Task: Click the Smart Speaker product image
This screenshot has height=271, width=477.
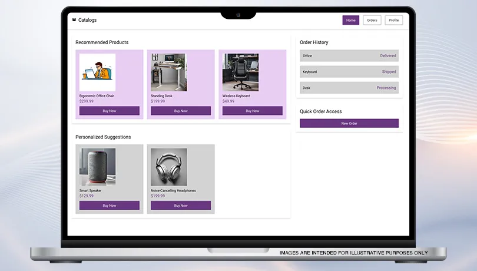Action: pyautogui.click(x=97, y=167)
